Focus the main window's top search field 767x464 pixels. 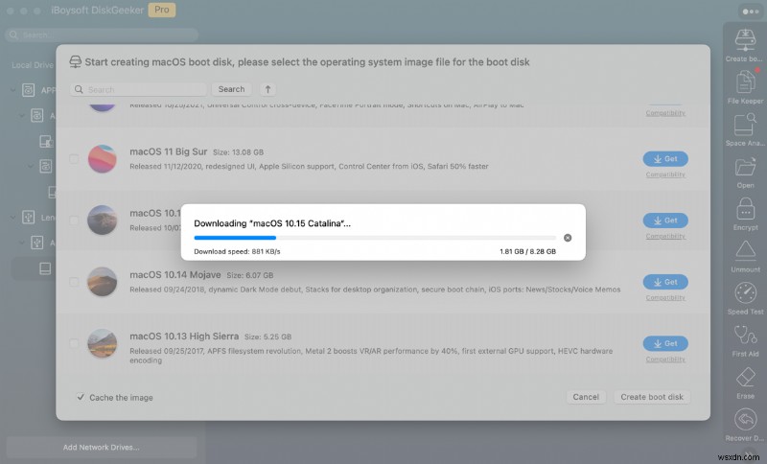[x=102, y=35]
